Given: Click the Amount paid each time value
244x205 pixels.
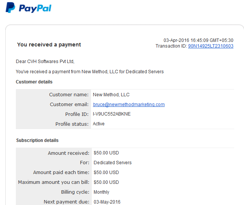Looking at the screenshot, I should (x=106, y=172).
